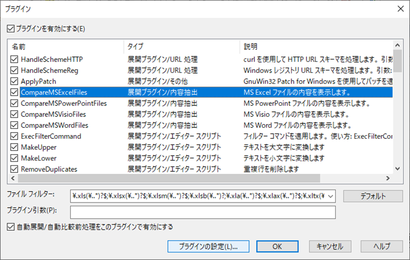Select the CompareMSWordFiles row
This screenshot has width=410, height=260.
(55, 125)
